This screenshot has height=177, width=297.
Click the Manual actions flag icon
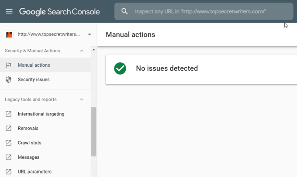point(8,65)
